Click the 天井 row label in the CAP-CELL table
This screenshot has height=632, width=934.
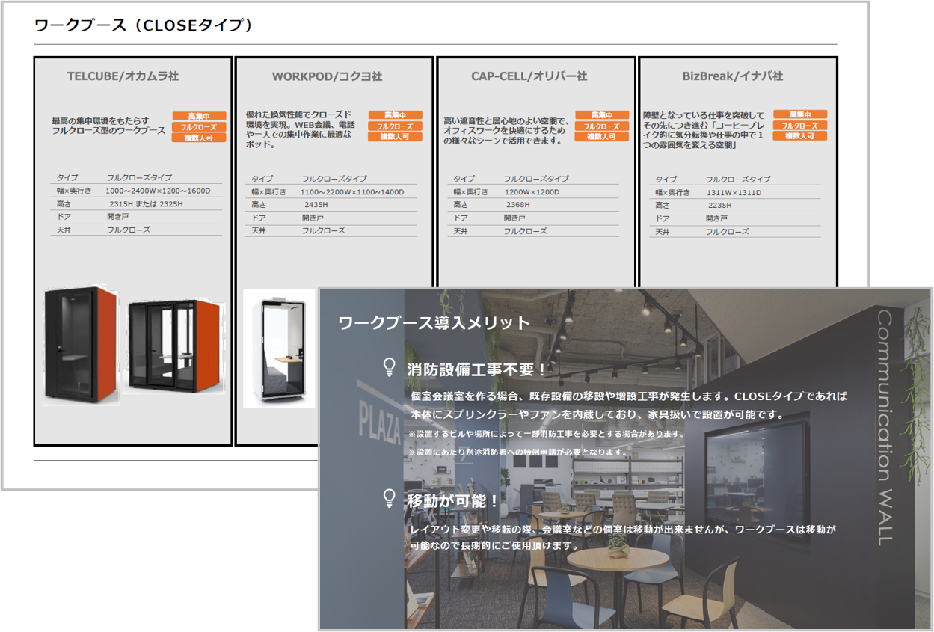[461, 231]
